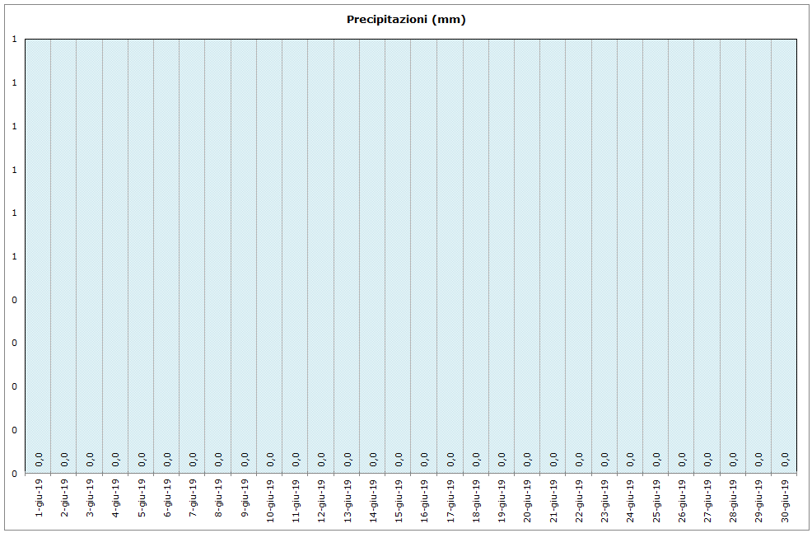Image resolution: width=812 pixels, height=533 pixels.
Task: Select the 13-giu-19 axis label
Action: click(x=348, y=500)
